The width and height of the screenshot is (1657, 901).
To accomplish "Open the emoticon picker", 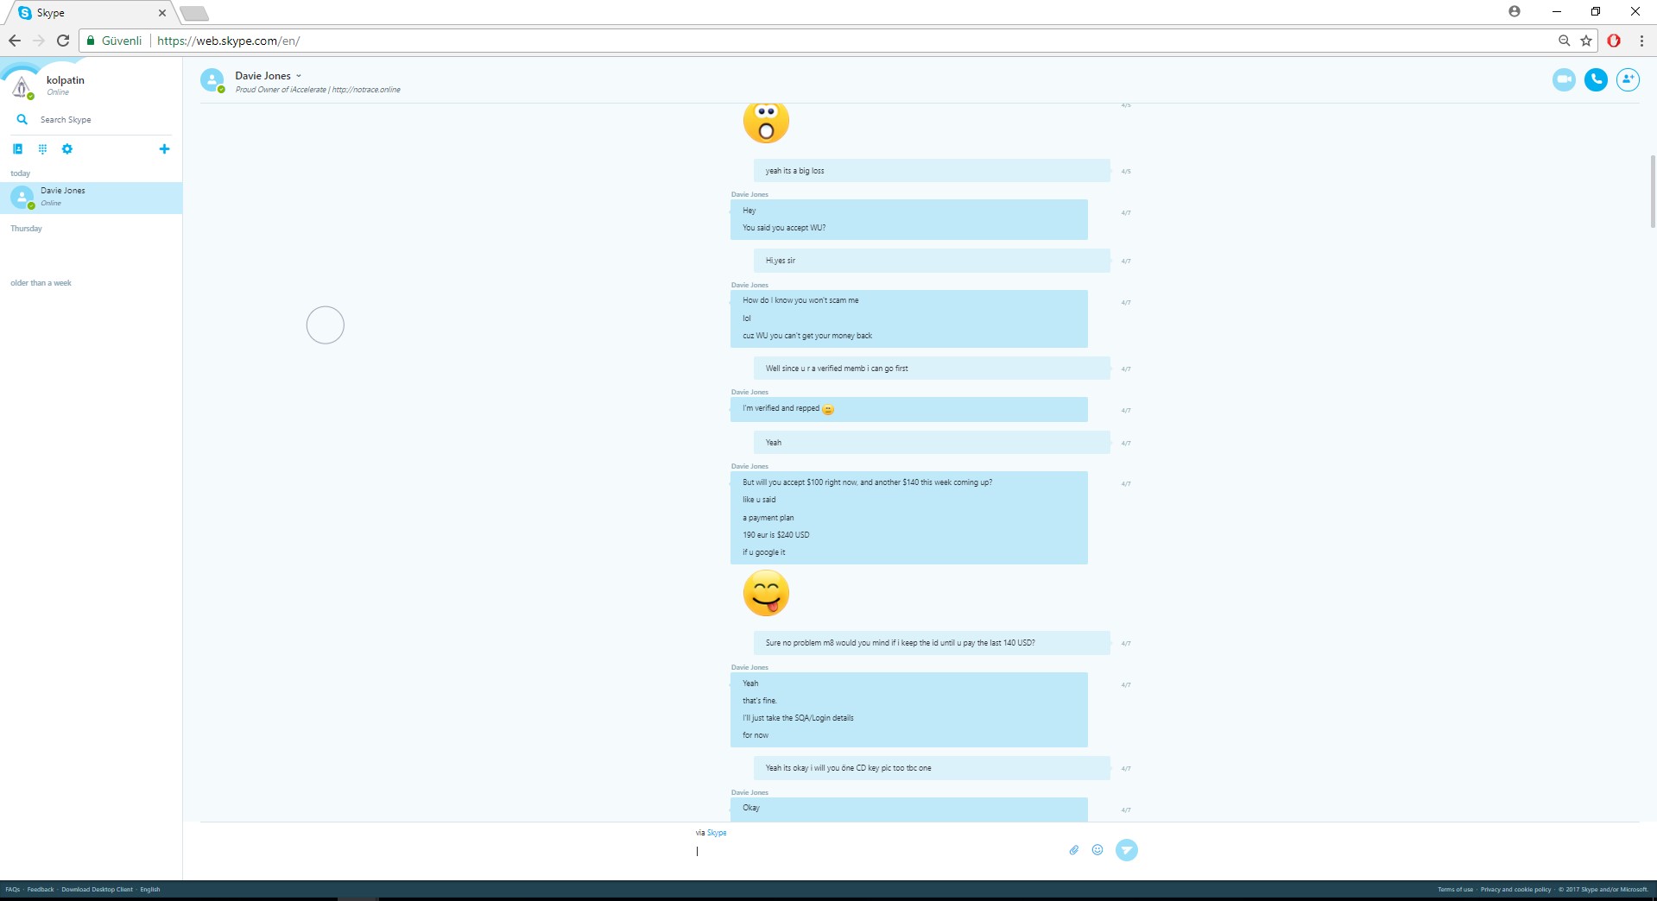I will 1097,850.
